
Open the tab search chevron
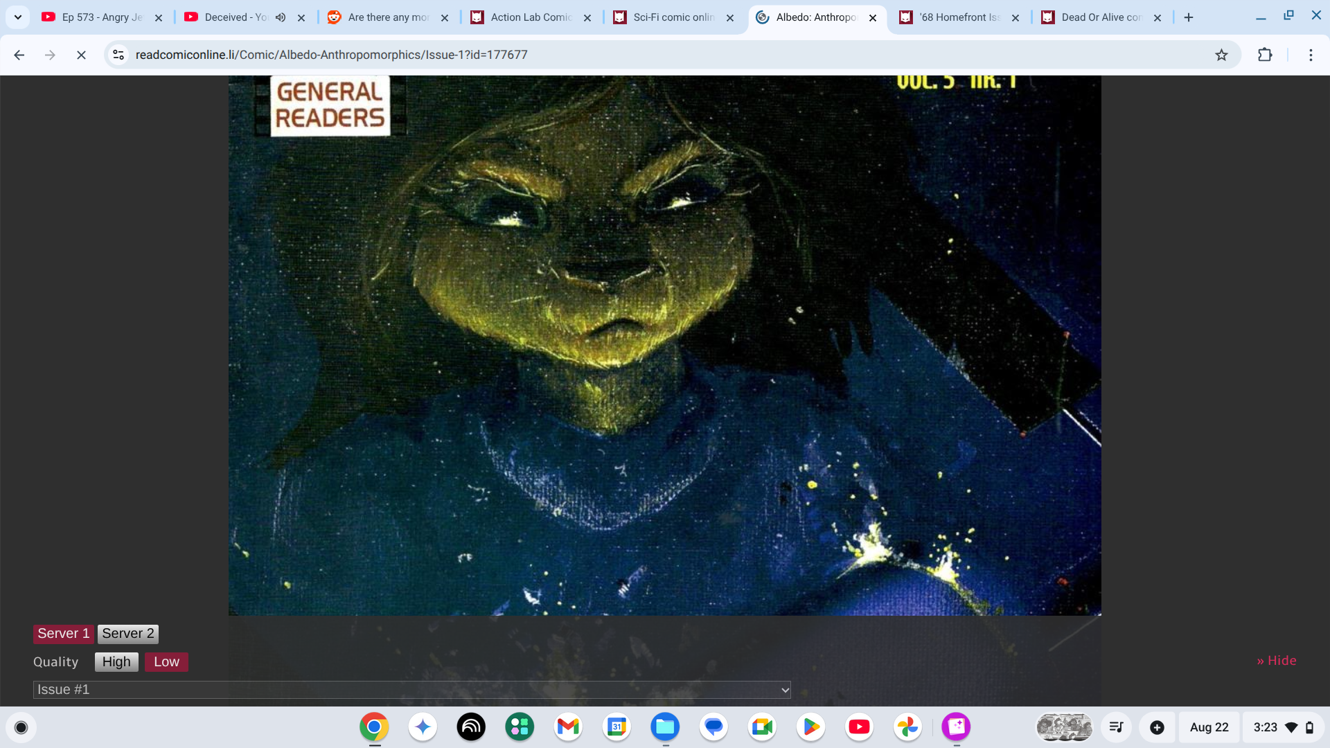[x=18, y=17]
